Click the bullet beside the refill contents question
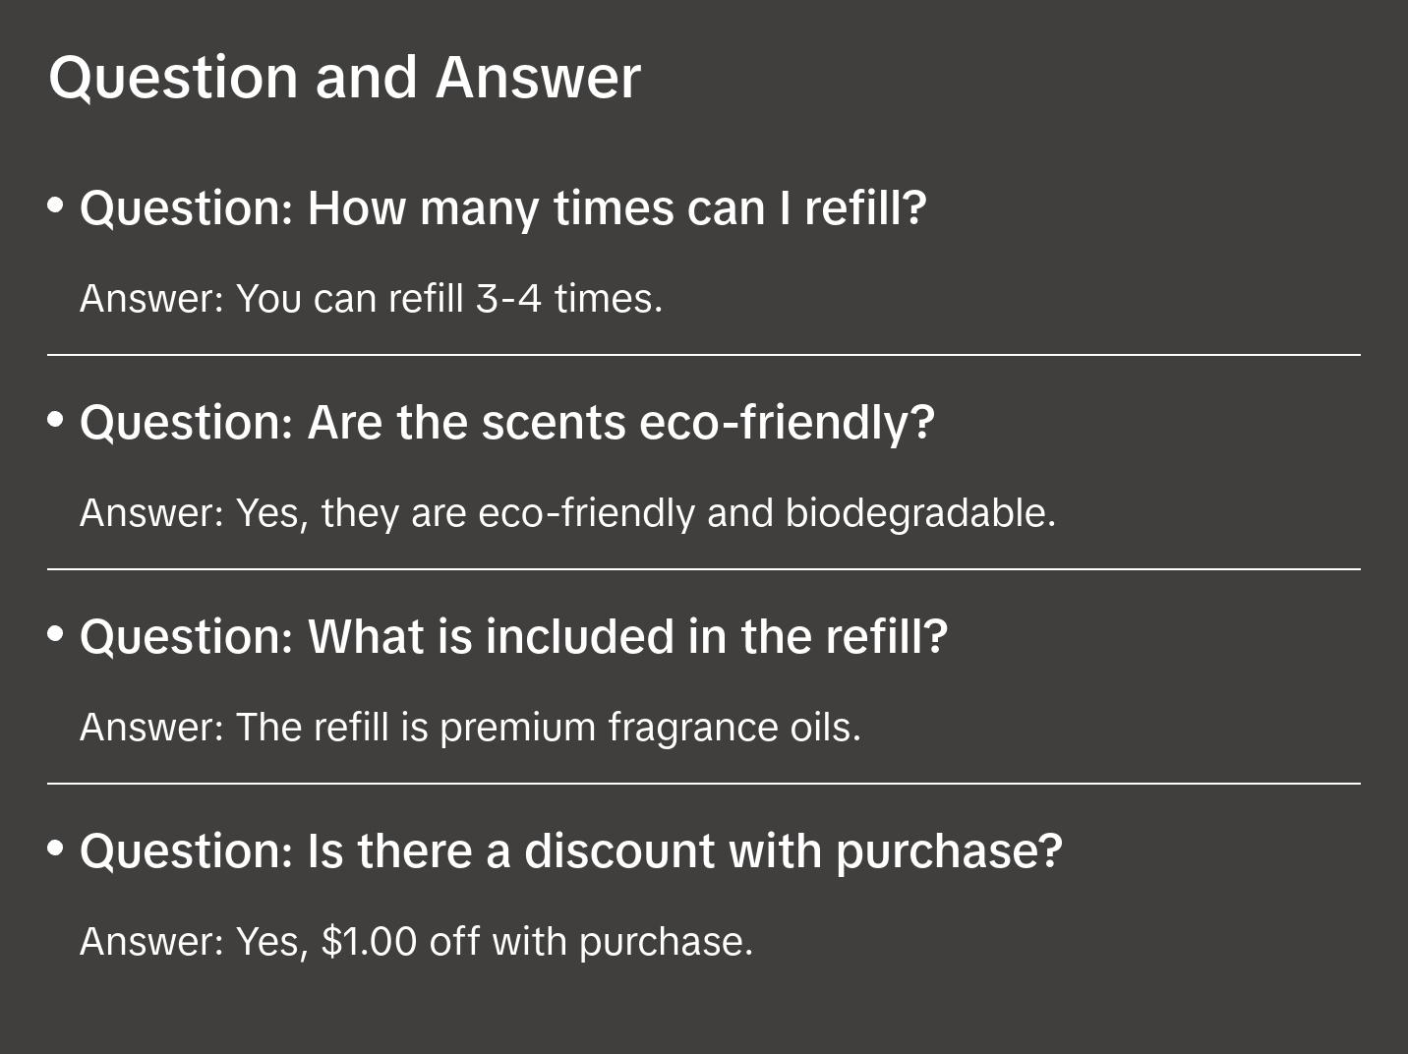The width and height of the screenshot is (1408, 1054). click(56, 635)
